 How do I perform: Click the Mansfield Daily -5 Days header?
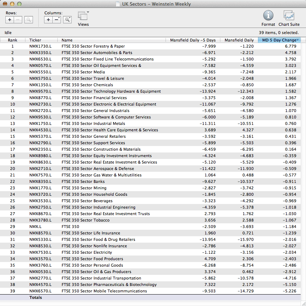click(x=193, y=40)
